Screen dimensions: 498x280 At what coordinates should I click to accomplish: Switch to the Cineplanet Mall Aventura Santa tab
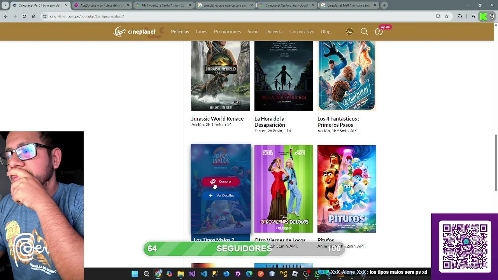pyautogui.click(x=348, y=5)
